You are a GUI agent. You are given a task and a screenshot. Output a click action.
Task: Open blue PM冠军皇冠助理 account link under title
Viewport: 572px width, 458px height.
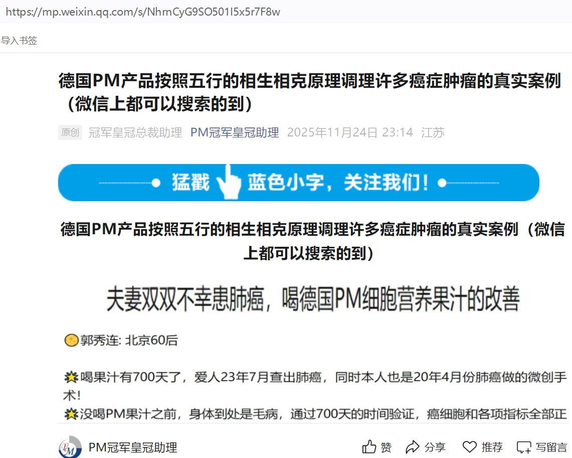234,132
